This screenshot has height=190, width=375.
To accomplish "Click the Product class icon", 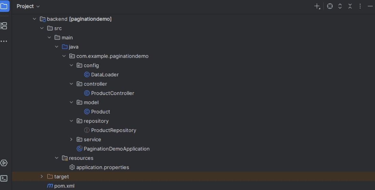I will tap(87, 112).
